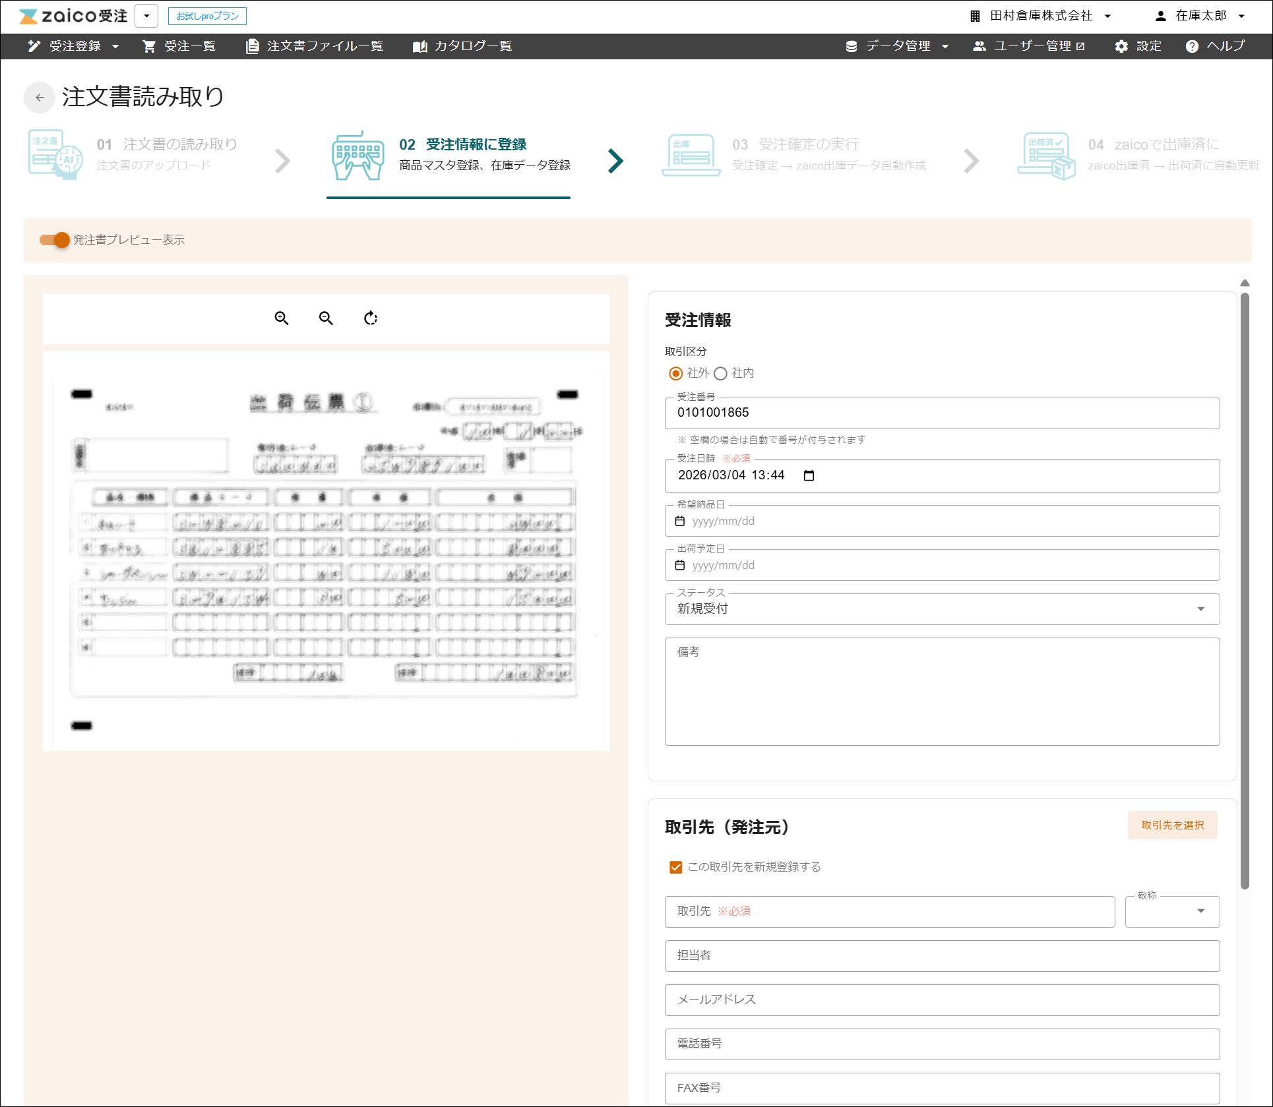The image size is (1273, 1107).
Task: Click the 設定 gear icon
Action: (x=1121, y=46)
